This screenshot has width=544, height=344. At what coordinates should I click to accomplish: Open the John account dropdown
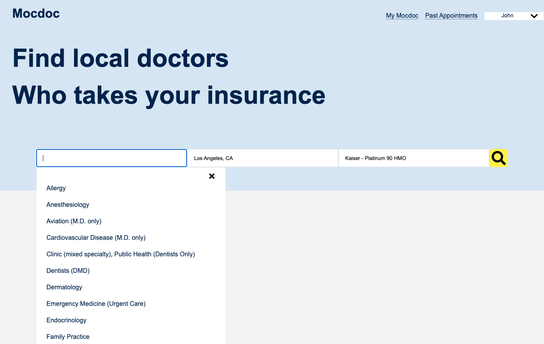pos(514,16)
